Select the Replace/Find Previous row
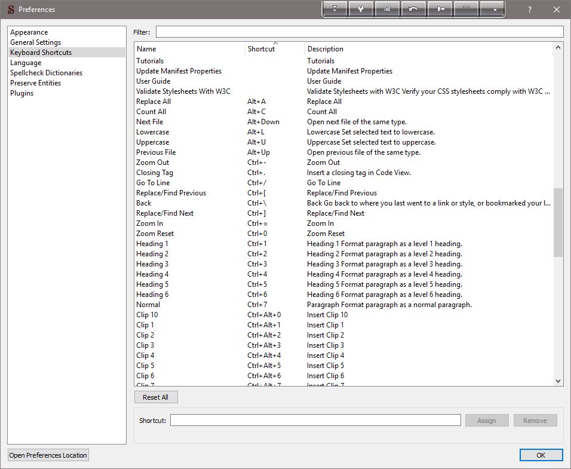Image resolution: width=571 pixels, height=469 pixels. point(343,194)
